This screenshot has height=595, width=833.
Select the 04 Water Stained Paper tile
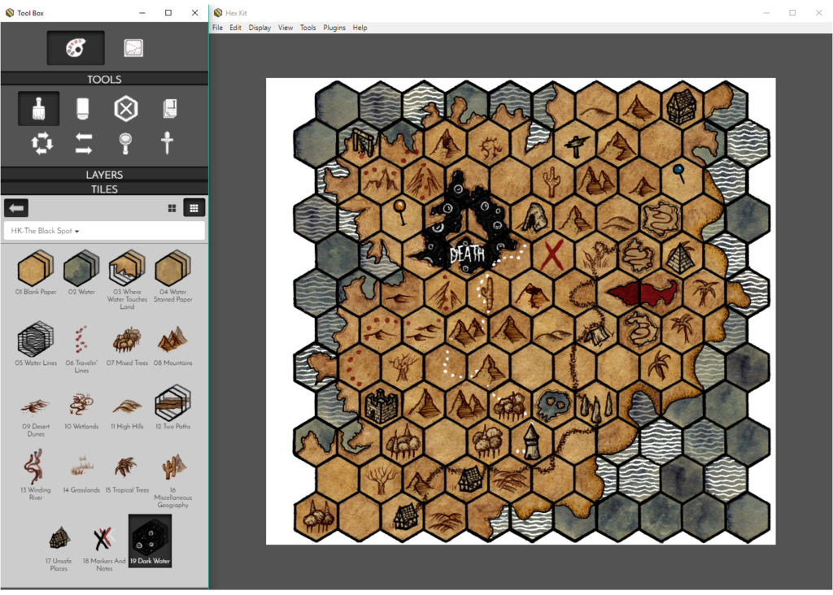172,276
